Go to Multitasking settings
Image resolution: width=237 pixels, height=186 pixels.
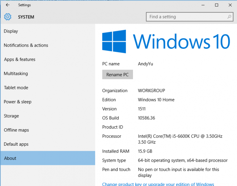coord(48,73)
